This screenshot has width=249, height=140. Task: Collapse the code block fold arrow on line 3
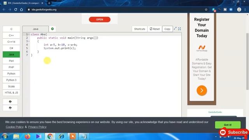tap(29, 41)
